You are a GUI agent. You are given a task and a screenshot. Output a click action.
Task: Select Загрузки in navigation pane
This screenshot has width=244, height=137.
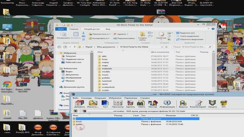71,56
